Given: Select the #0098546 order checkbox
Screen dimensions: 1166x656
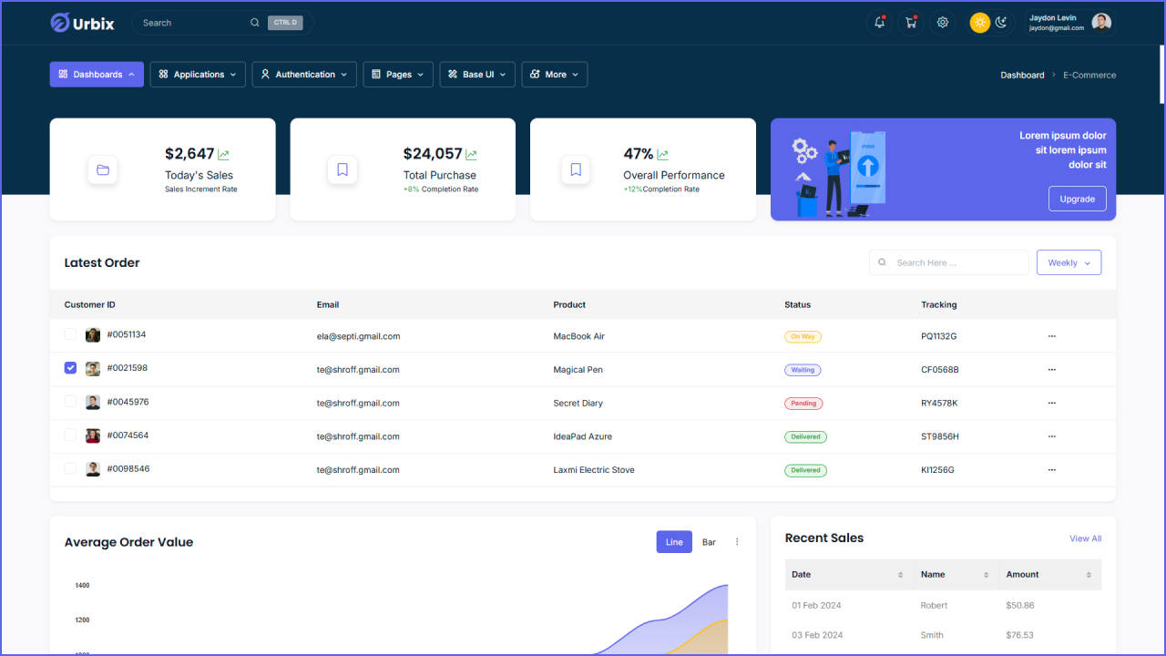Looking at the screenshot, I should [x=70, y=468].
